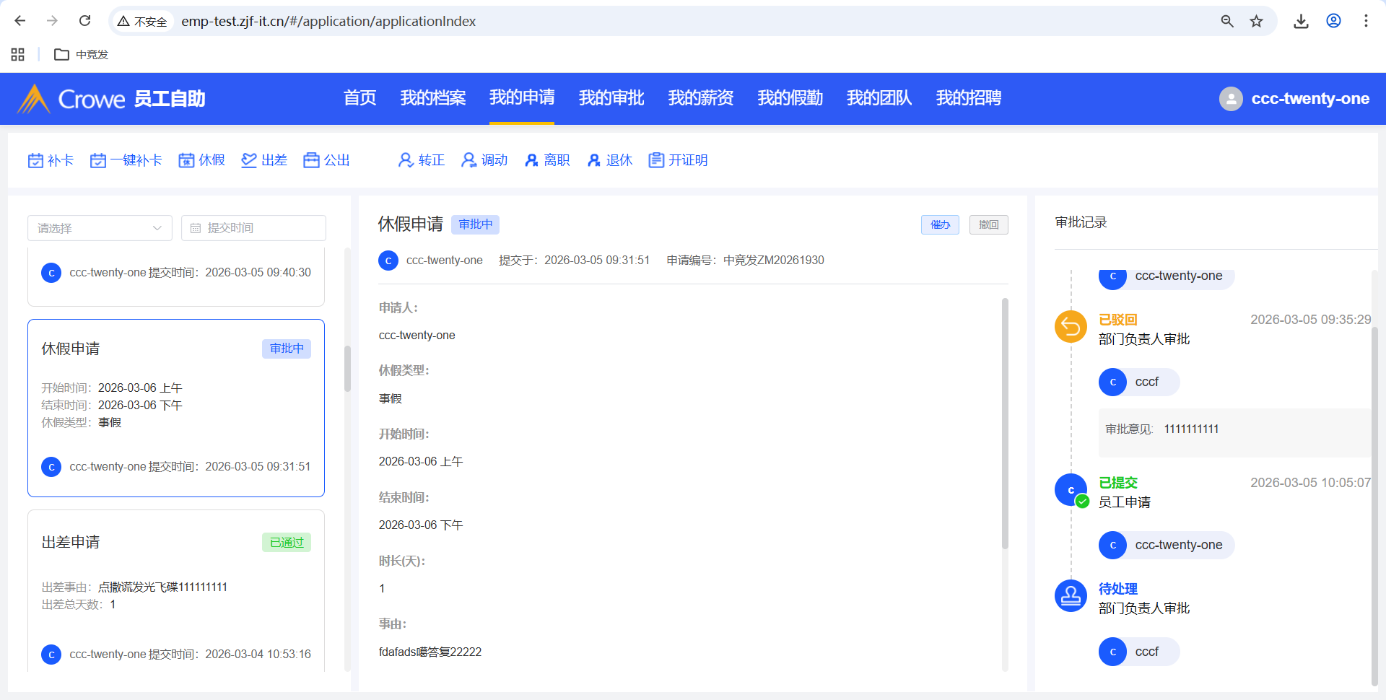Click the 开证明 document icon
1386x700 pixels.
[x=656, y=160]
